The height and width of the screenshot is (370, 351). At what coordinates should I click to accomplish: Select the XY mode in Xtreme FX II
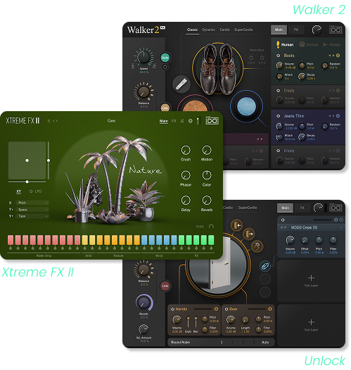coord(18,191)
